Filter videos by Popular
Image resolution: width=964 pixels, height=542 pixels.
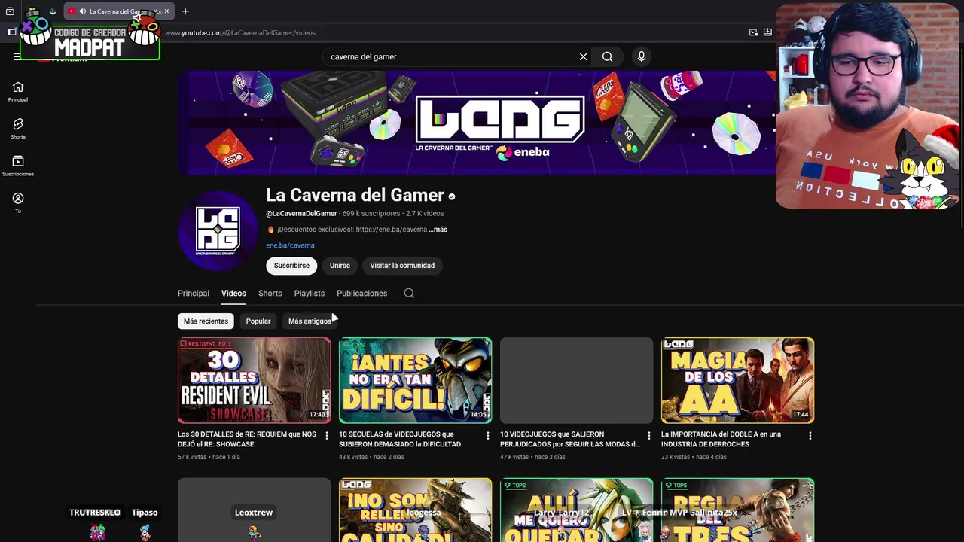258,321
